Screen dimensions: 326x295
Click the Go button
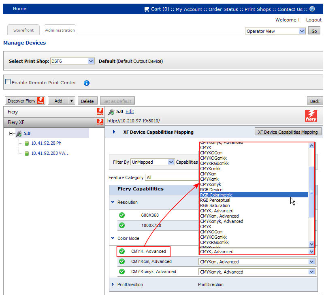pos(314,31)
